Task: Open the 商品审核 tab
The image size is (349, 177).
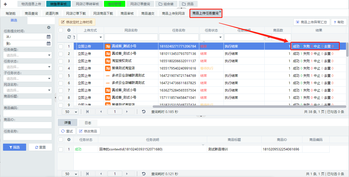Action: [127, 13]
